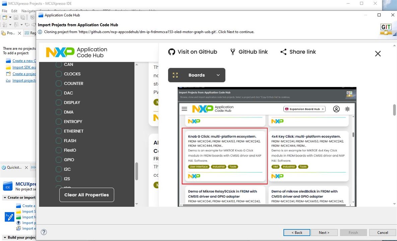Open the New project dropdown arrow
397x241 pixels.
pos(10,17)
